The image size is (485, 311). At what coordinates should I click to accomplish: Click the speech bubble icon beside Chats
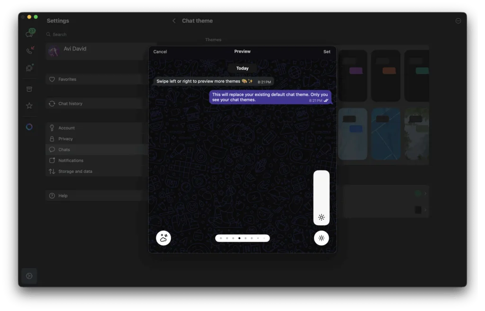(52, 150)
